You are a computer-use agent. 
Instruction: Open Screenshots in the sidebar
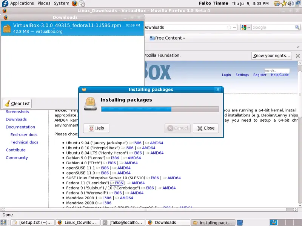click(x=17, y=111)
